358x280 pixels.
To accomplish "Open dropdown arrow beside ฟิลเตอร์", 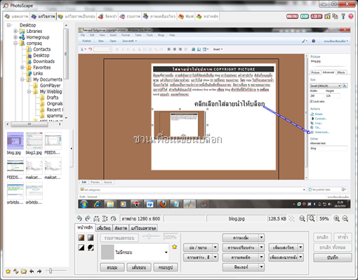I will coord(262,267).
